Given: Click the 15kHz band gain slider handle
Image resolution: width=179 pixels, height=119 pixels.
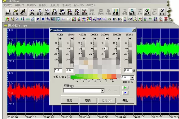Looking at the screenshot, I should point(130,48).
